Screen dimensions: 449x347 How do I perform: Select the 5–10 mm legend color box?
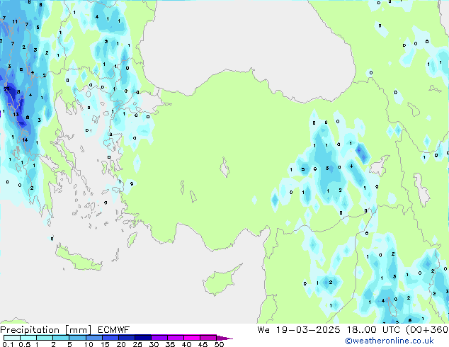tap(77, 338)
